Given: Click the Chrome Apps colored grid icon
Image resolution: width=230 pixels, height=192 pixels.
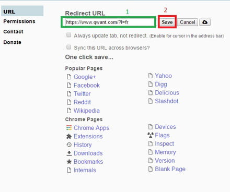Looking at the screenshot, I should (x=69, y=128).
